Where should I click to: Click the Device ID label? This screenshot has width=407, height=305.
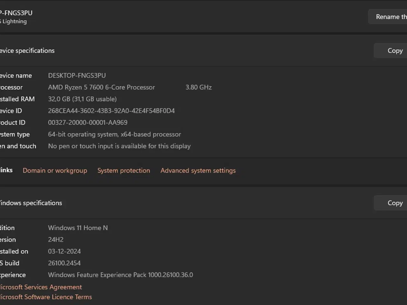coord(11,111)
